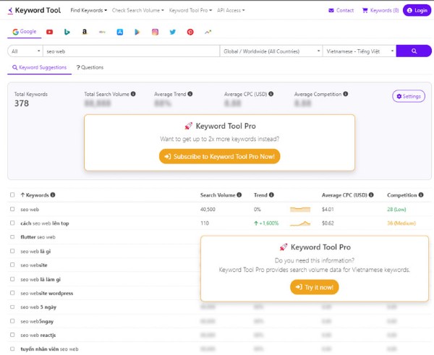Show info for Total Search Volume
The width and height of the screenshot is (434, 355).
point(133,94)
